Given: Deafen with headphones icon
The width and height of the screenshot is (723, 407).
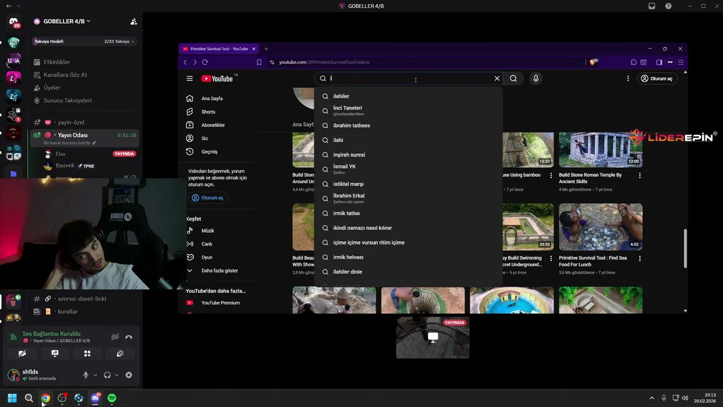Looking at the screenshot, I should point(107,375).
